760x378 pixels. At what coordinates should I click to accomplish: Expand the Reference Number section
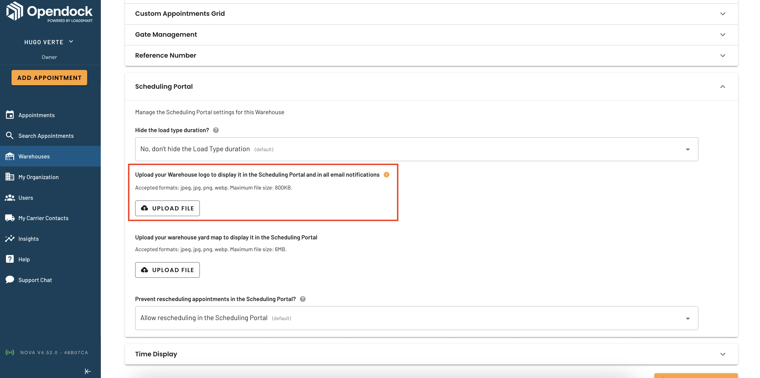431,55
